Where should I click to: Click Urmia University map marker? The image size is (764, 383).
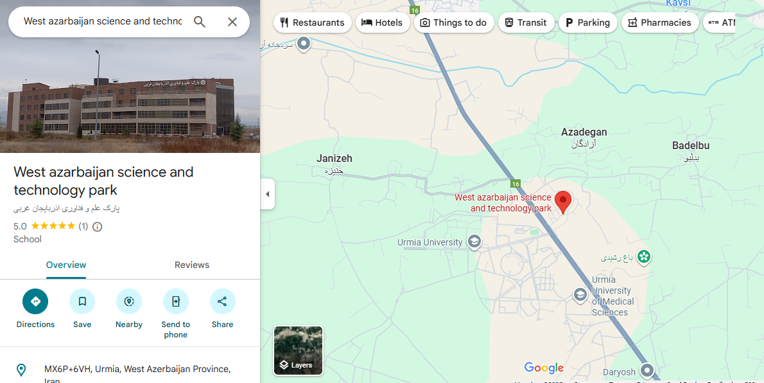[x=474, y=241]
